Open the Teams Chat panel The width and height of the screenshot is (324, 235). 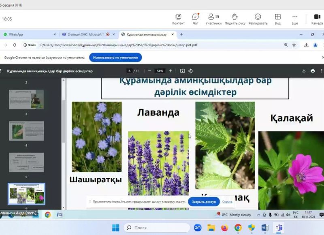(195, 19)
